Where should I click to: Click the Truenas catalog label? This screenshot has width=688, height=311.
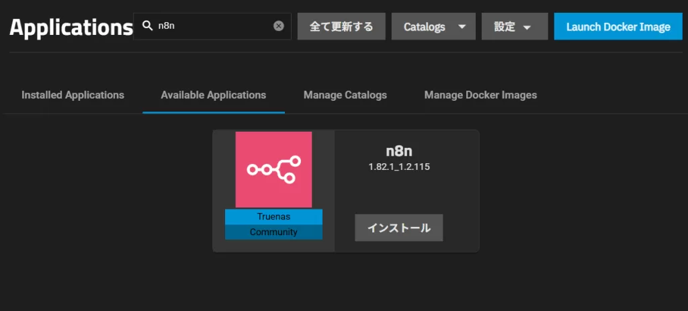[x=274, y=217]
